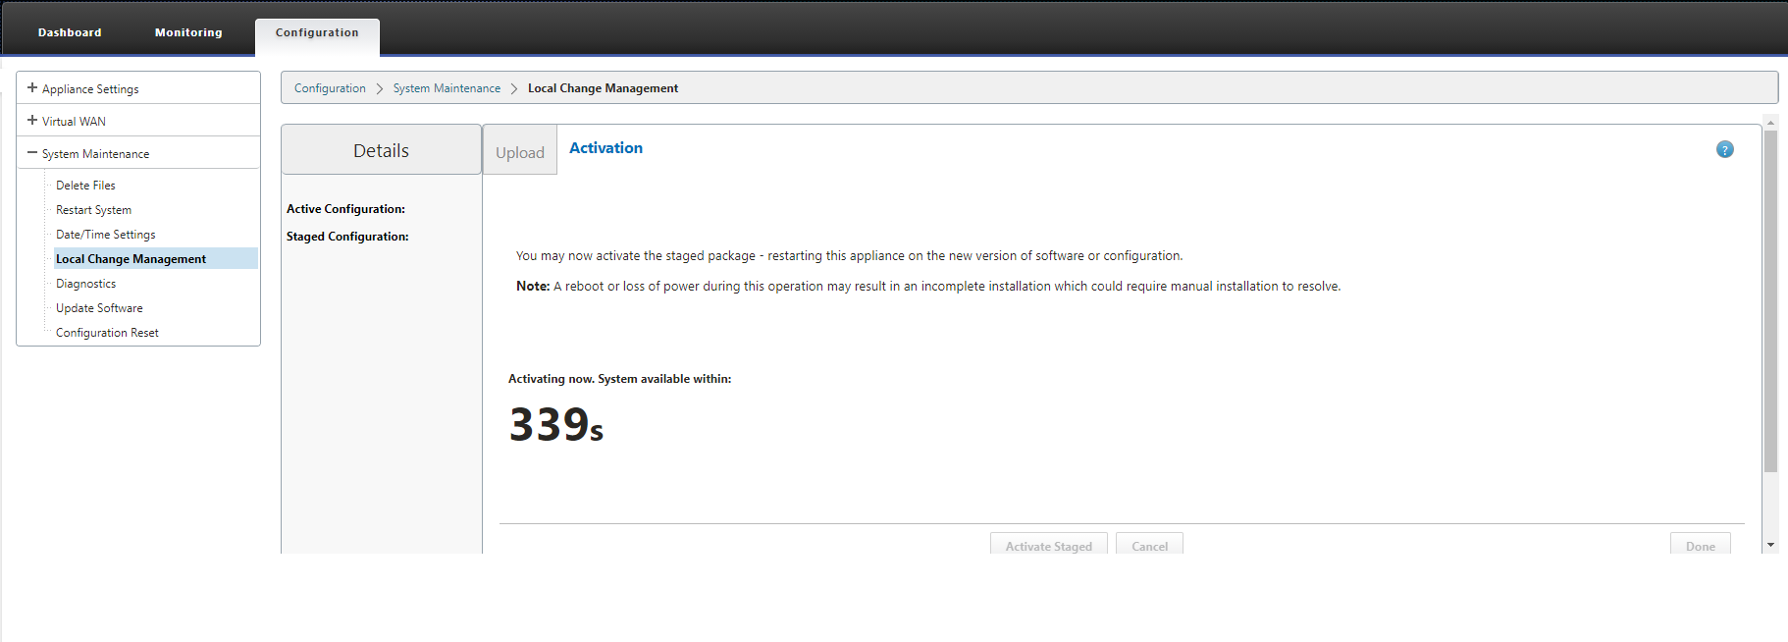Collapse the System Maintenance section

pyautogui.click(x=32, y=153)
